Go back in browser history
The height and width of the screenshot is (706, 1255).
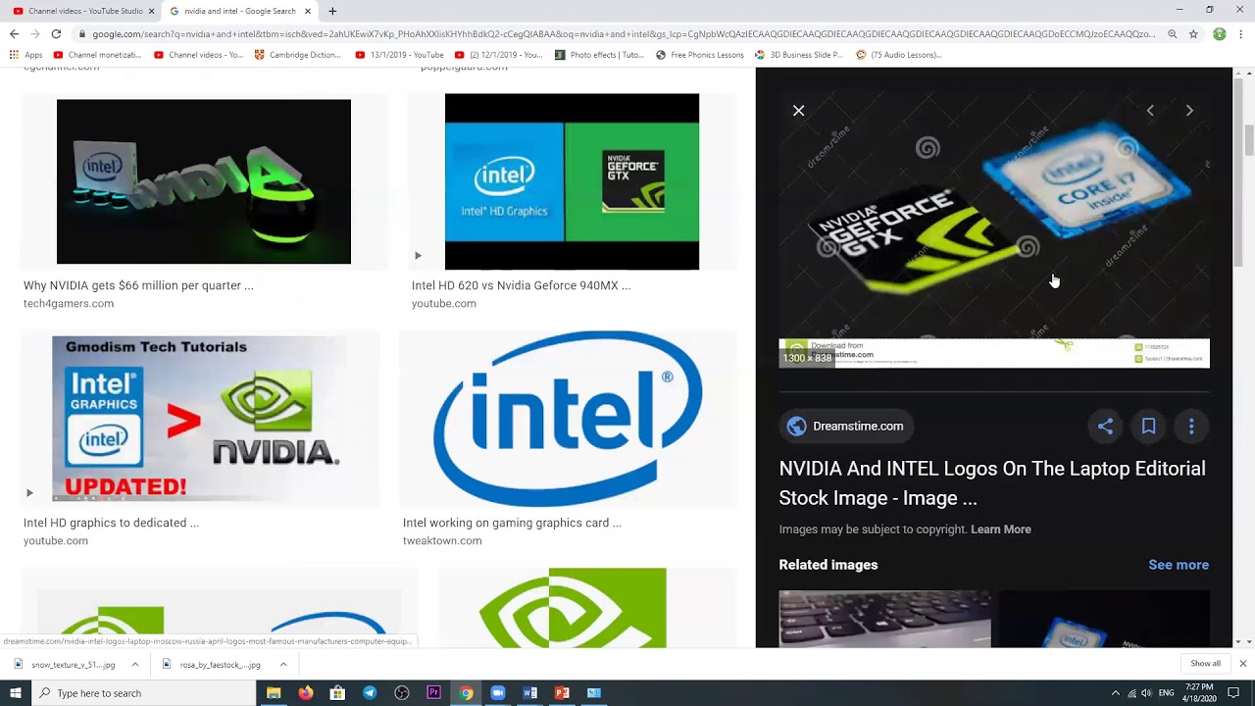[x=14, y=33]
